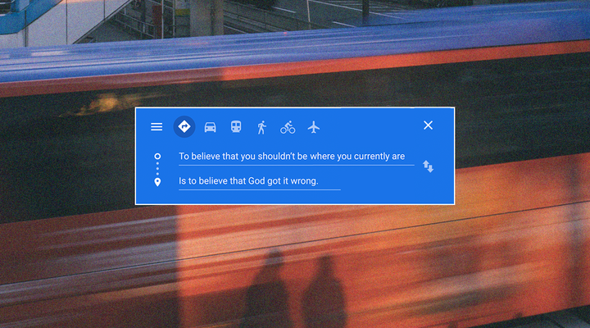Swap starting point and destination

click(x=428, y=166)
